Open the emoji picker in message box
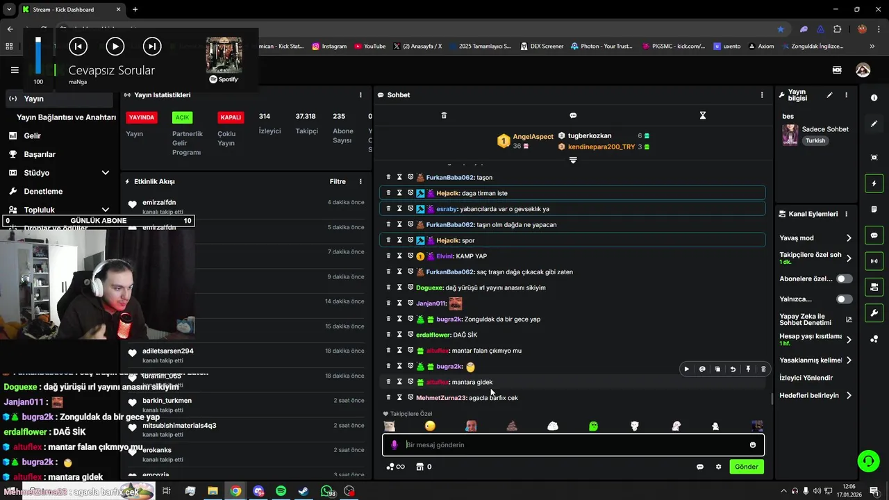889x500 pixels. [x=753, y=444]
